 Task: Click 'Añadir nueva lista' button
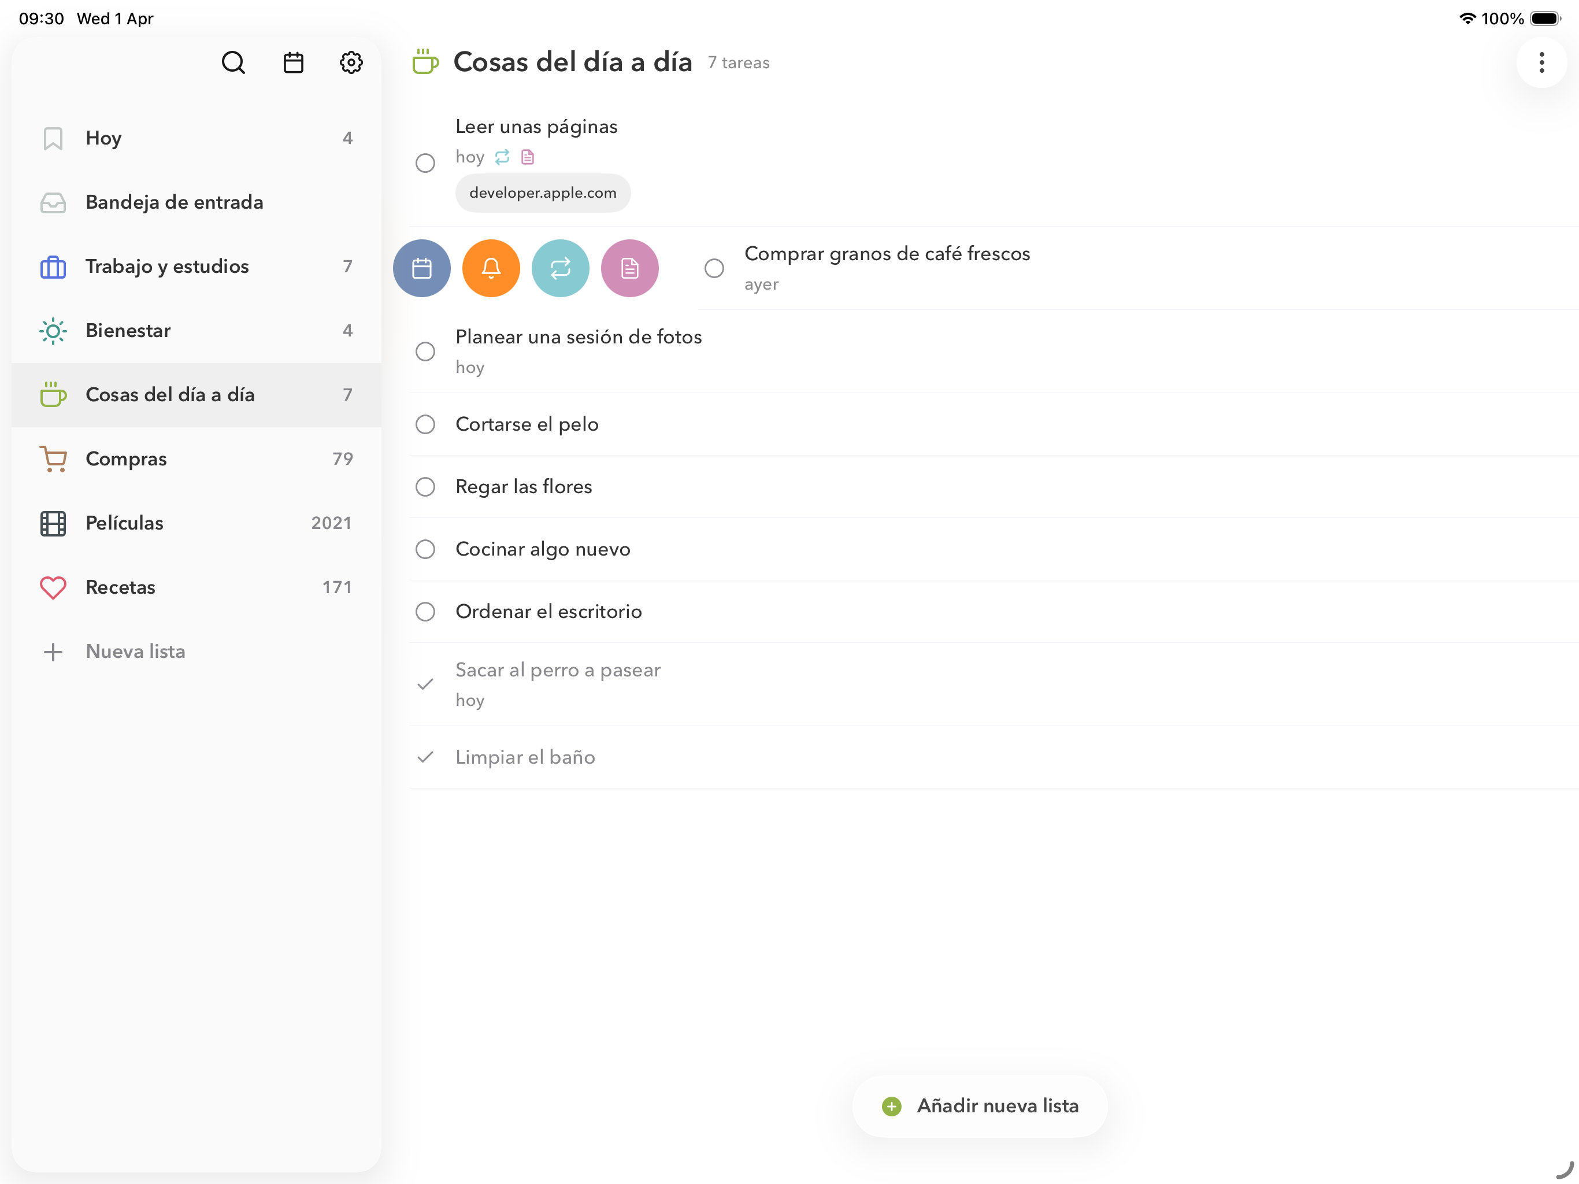click(980, 1106)
